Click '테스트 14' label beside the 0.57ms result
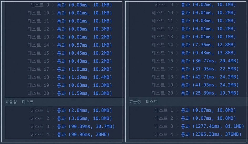Viewport: 248px width, 144px height. click(x=38, y=45)
